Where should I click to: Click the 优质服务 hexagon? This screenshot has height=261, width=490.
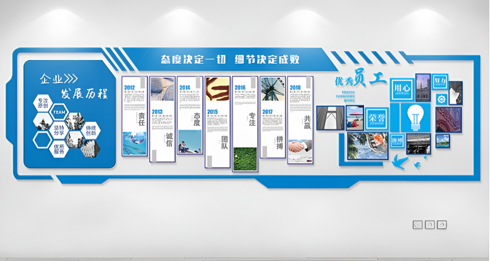[x=59, y=149]
